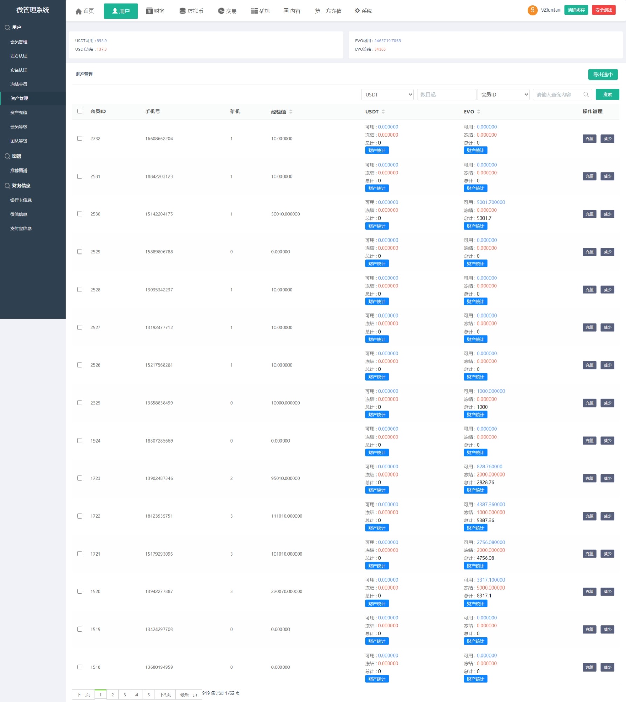
Task: Switch to the 交易 tab
Action: pos(227,11)
